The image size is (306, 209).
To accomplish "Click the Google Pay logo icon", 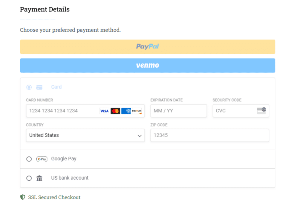I will coord(42,159).
